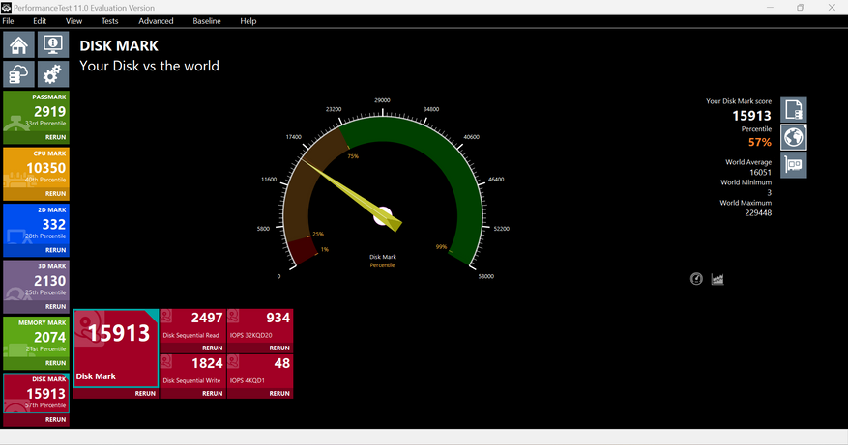This screenshot has width=848, height=445.
Task: Select the 3D Mark 2130 tile
Action: [x=36, y=280]
